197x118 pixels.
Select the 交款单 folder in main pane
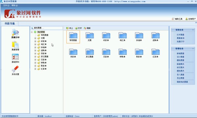coord(106,53)
